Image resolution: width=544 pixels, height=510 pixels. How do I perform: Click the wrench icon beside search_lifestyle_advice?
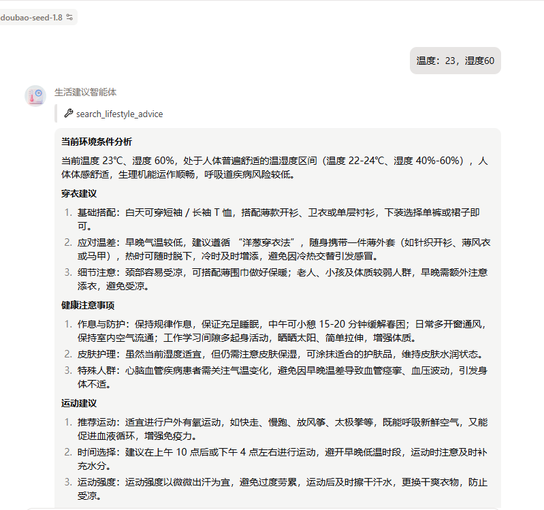pos(68,113)
